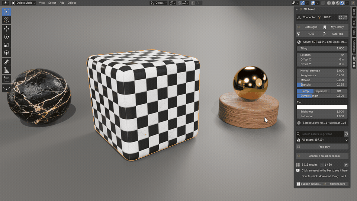Open the View menu

[42, 3]
